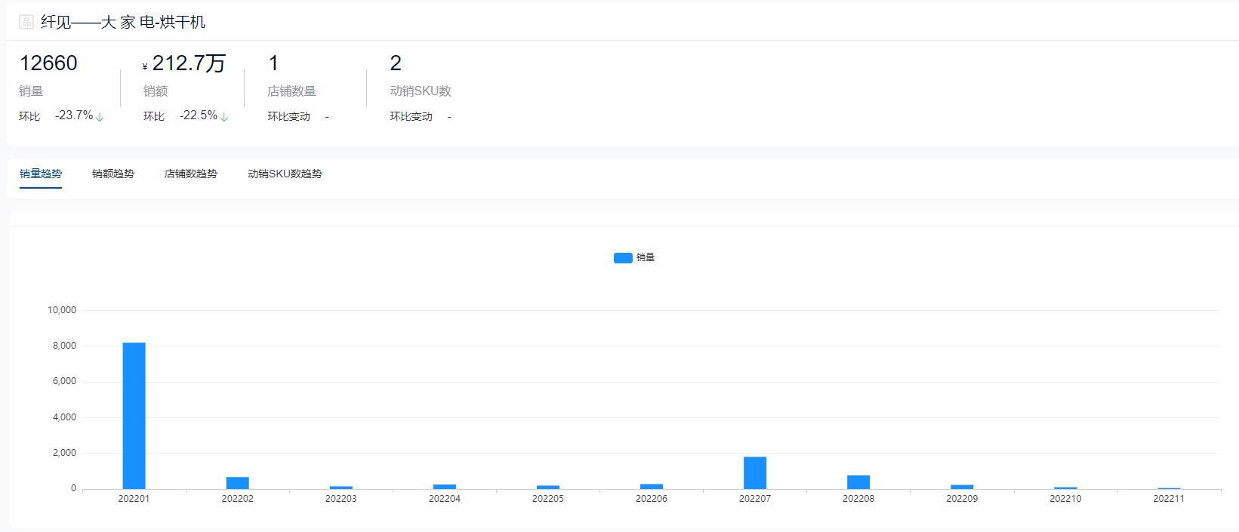Click the 6,000 y-axis label

click(64, 382)
